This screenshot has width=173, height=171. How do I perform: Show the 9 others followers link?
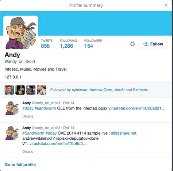click(140, 90)
